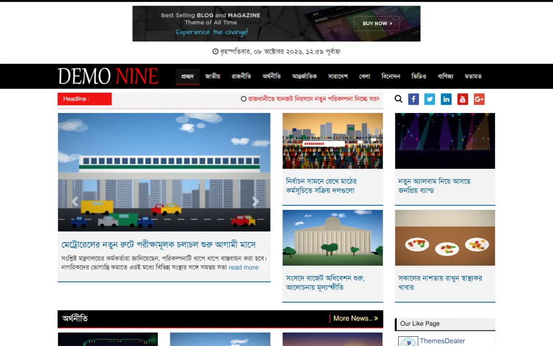Open the আন্তর্জাতিক menu item
553x346 pixels.
tap(305, 76)
